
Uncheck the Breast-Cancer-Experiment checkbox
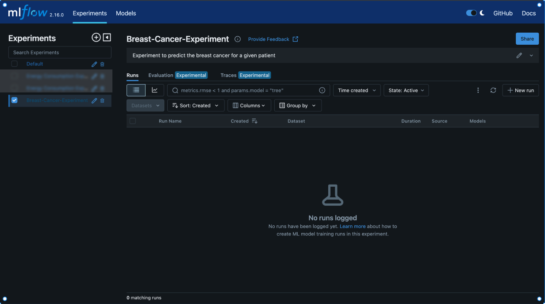point(15,100)
